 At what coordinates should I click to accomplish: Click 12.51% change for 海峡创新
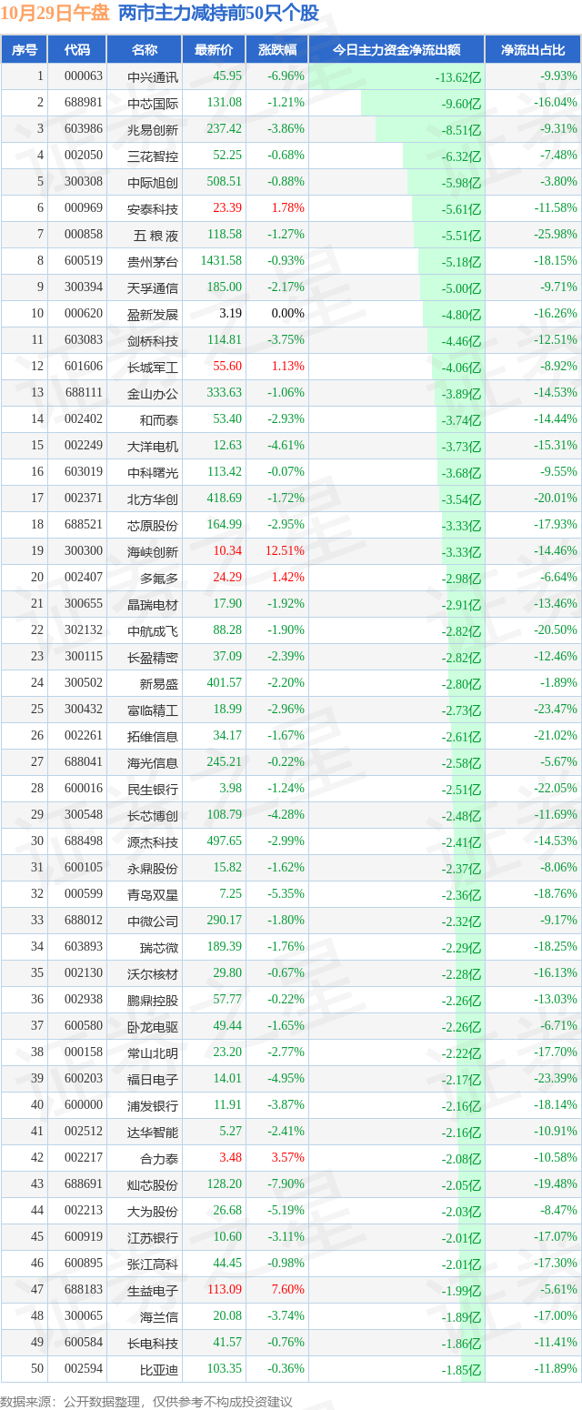pyautogui.click(x=285, y=551)
